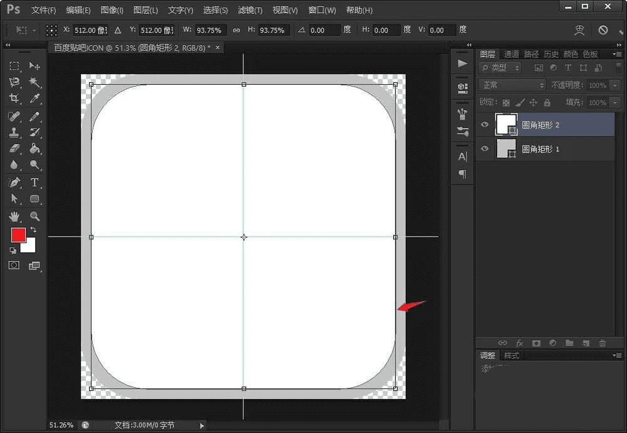The image size is (627, 433).
Task: Click the cancel transform icon
Action: [603, 30]
